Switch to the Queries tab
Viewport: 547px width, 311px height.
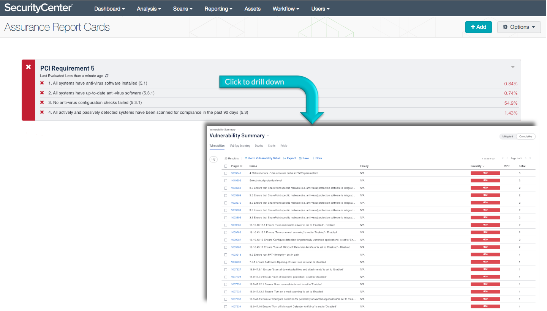point(259,146)
